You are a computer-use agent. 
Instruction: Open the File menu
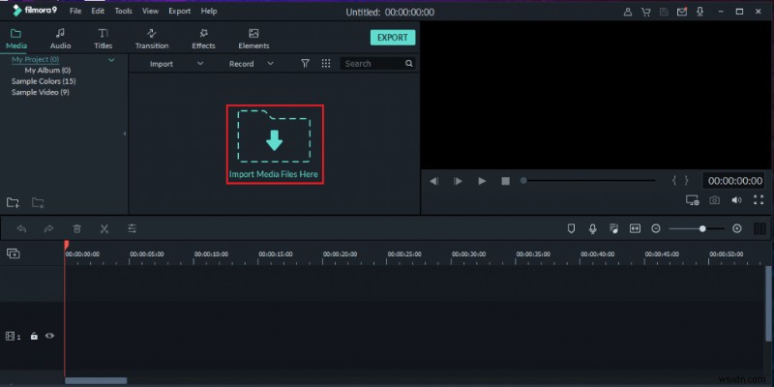(x=75, y=11)
